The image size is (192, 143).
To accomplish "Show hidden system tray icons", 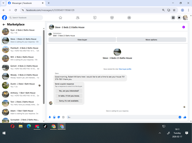I will (x=160, y=133).
